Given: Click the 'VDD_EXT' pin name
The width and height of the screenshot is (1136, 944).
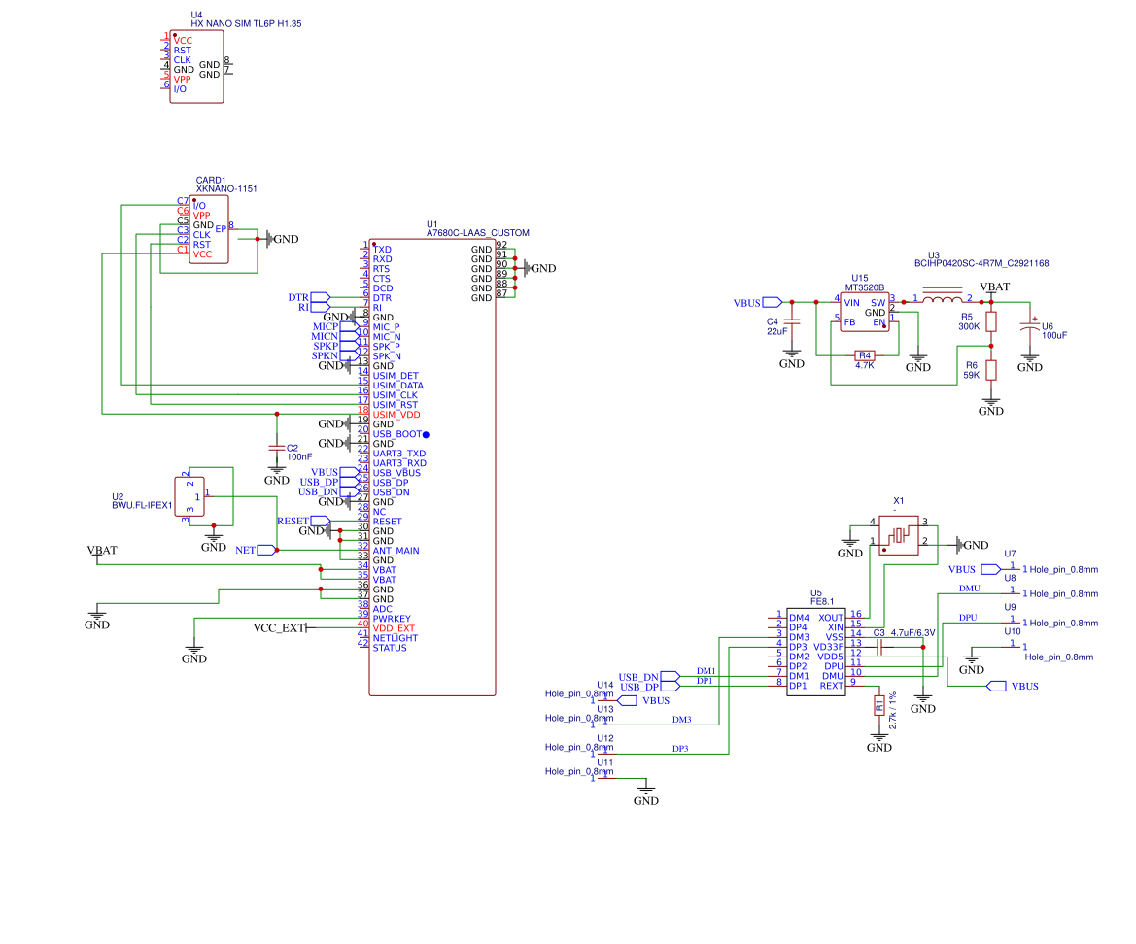Looking at the screenshot, I should (x=394, y=628).
